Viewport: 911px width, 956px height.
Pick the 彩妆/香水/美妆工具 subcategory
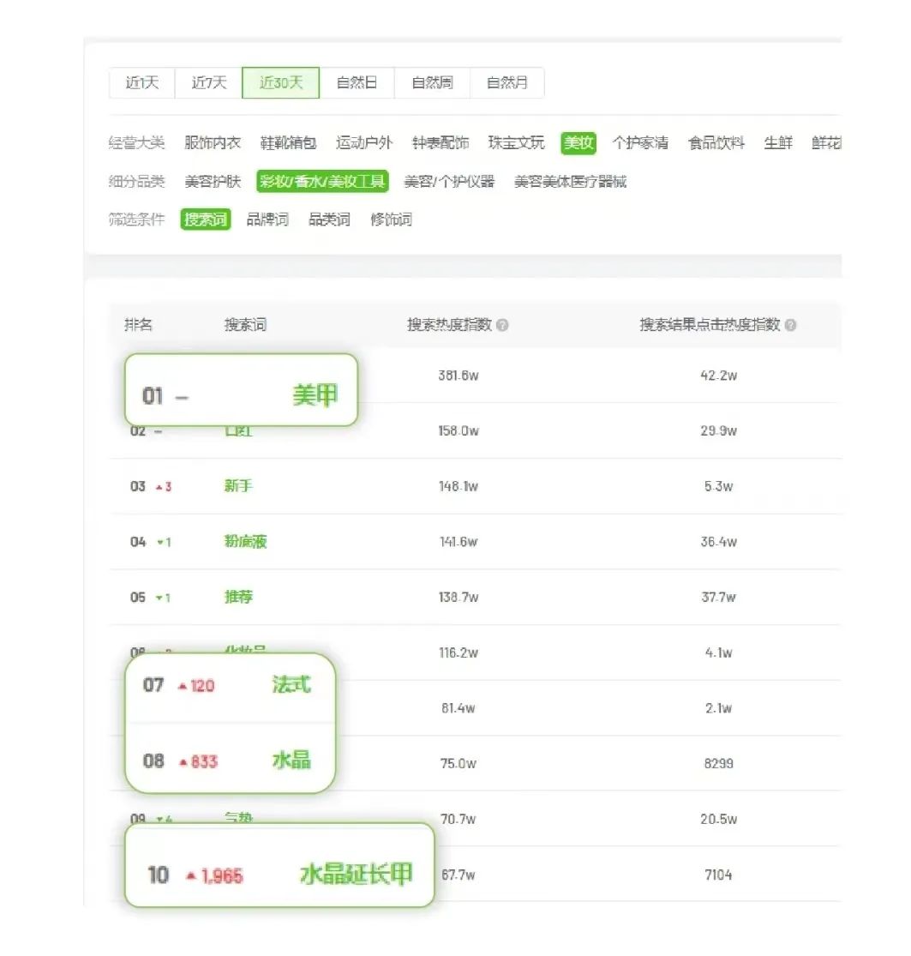[x=322, y=181]
